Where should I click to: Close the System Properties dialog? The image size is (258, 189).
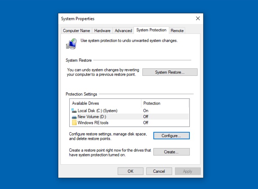click(198, 18)
